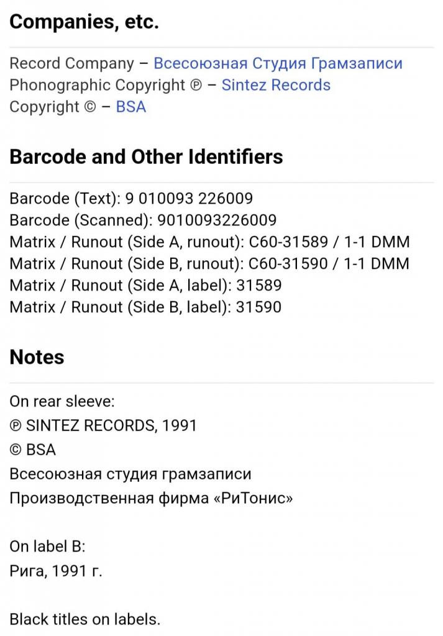Click the Barcode and Other Identifiers heading
The width and height of the screenshot is (443, 636).
pyautogui.click(x=146, y=157)
